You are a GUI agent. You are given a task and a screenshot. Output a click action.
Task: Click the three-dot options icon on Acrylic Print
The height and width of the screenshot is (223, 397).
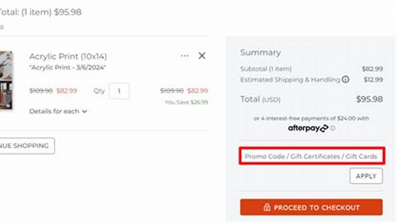(x=185, y=56)
